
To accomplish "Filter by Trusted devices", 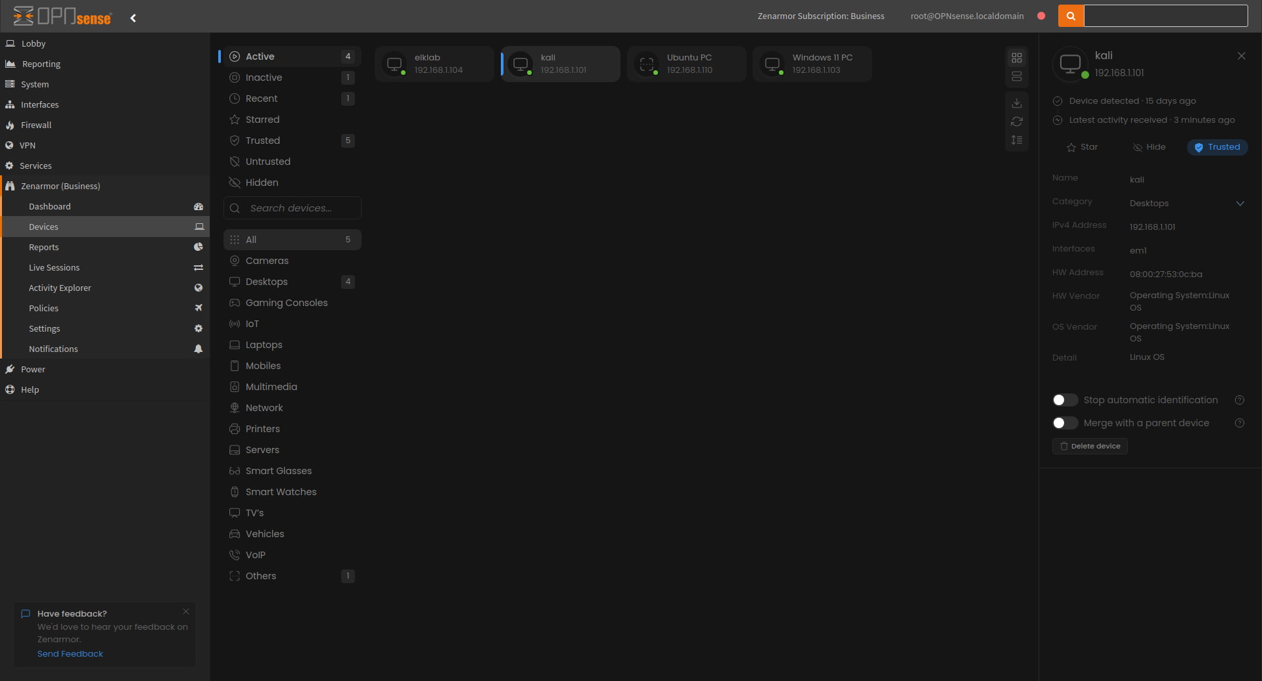I will tap(292, 141).
